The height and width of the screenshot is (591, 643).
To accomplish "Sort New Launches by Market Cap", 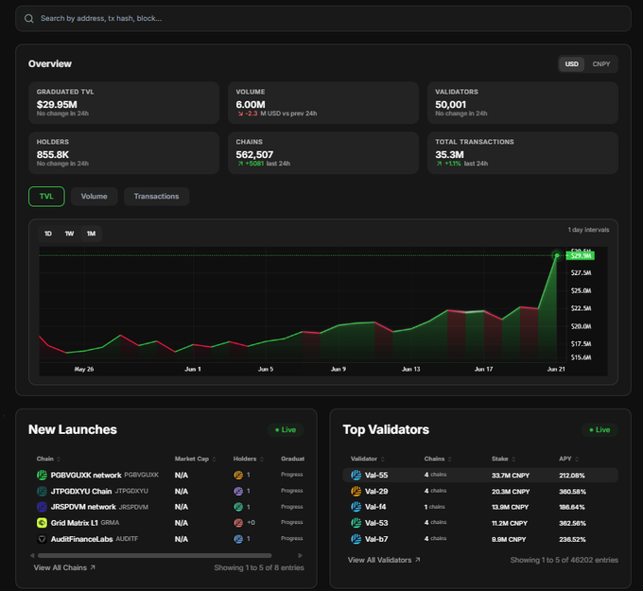I will 195,459.
